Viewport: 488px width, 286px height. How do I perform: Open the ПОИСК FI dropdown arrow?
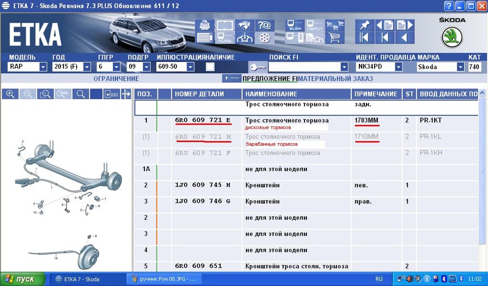pyautogui.click(x=344, y=67)
